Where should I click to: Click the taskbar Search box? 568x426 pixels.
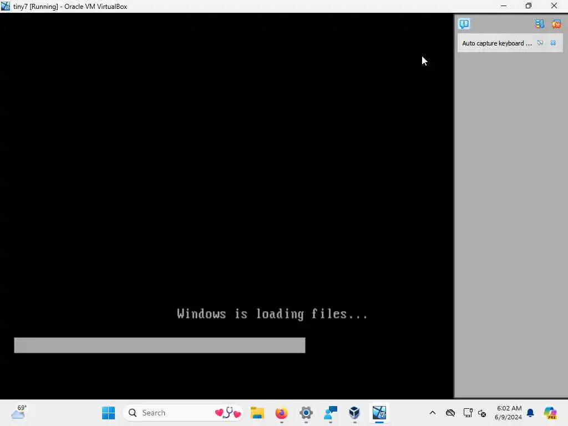point(183,413)
